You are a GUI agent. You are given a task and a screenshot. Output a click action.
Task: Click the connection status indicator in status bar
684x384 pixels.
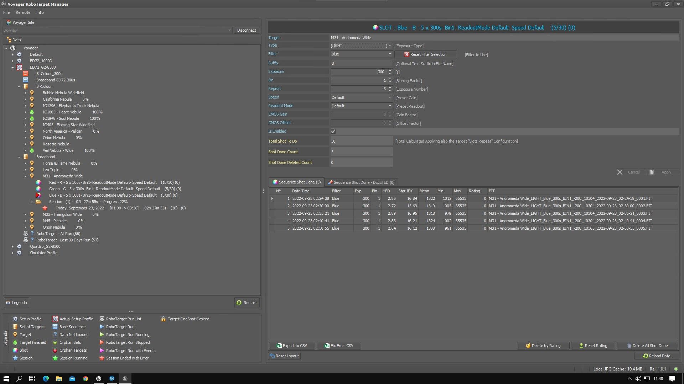tap(676, 369)
